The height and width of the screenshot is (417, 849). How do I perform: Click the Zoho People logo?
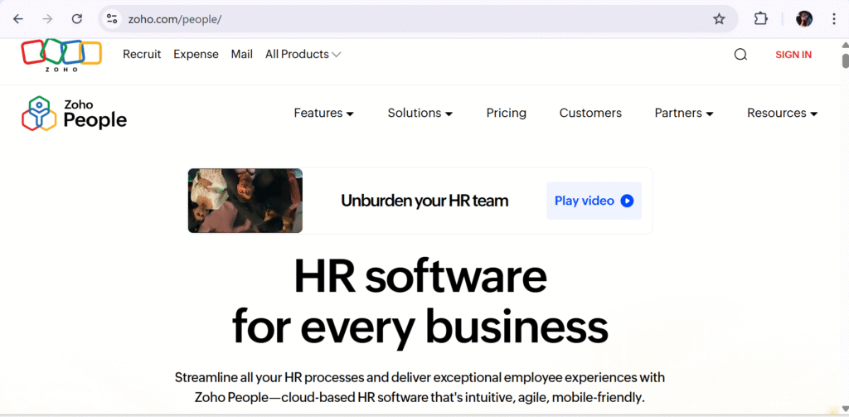click(x=74, y=114)
